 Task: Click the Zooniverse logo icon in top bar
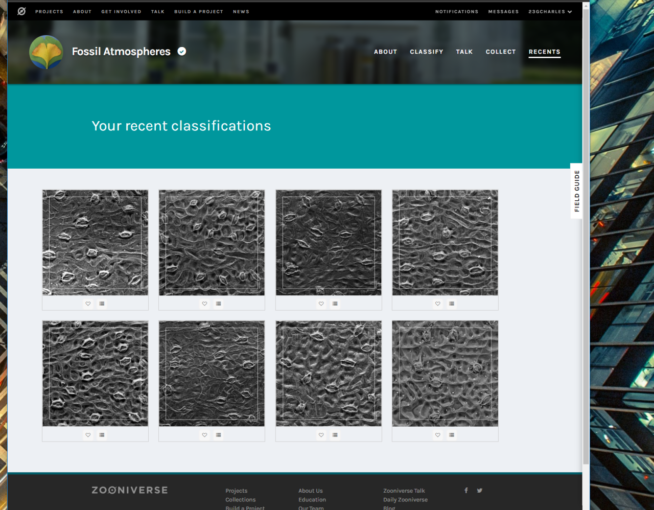21,11
